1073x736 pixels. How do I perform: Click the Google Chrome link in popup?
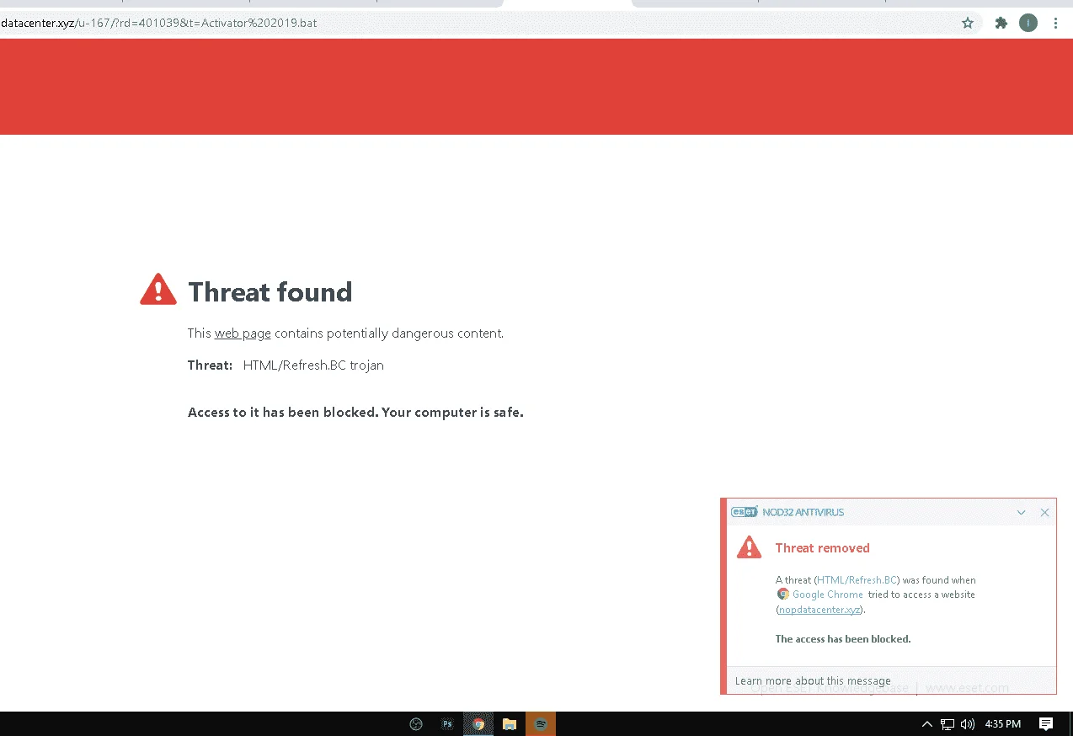pos(828,595)
